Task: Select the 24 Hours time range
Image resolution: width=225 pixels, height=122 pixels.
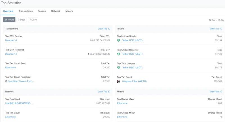Action: coord(9,20)
